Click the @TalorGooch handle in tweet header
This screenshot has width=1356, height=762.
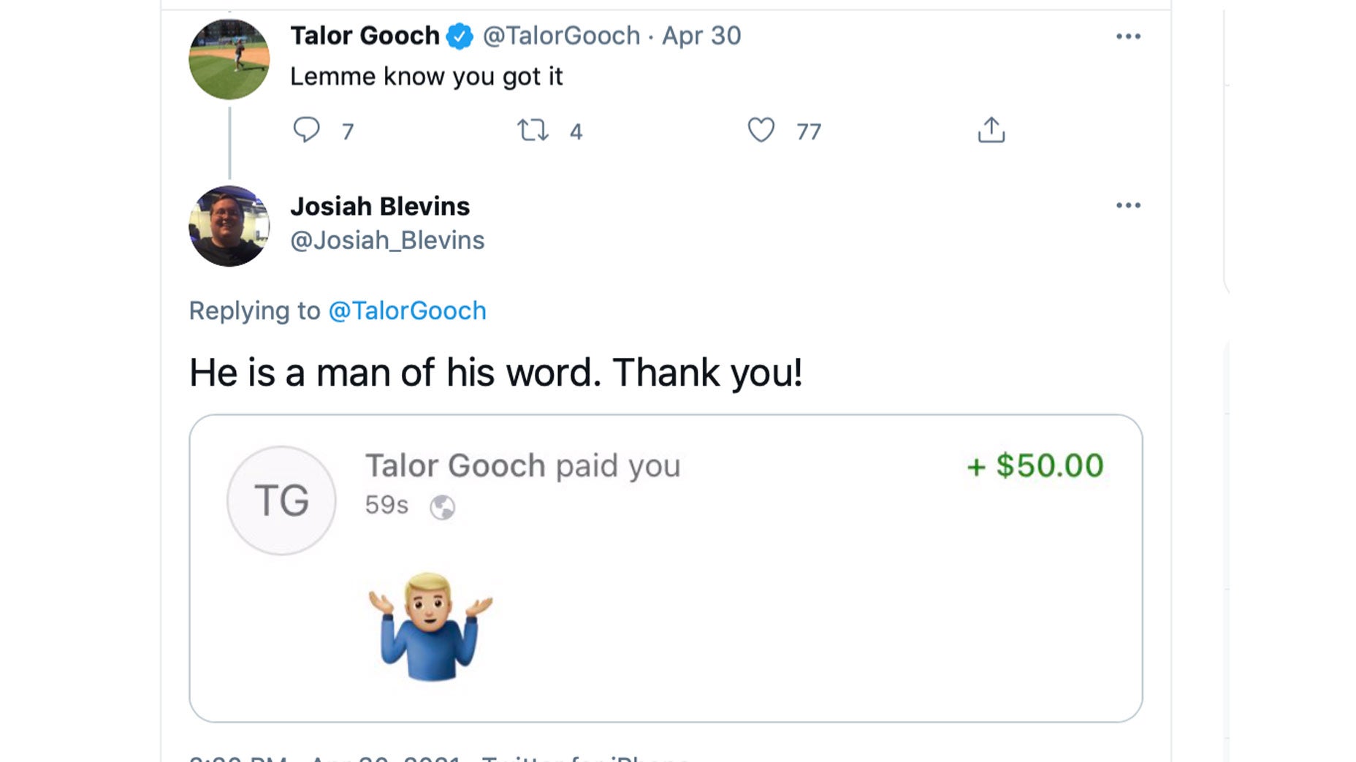point(561,36)
